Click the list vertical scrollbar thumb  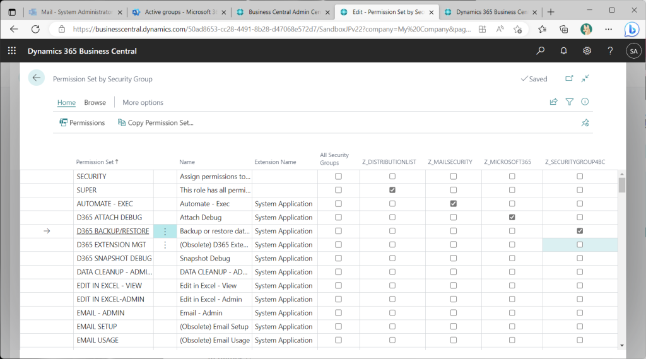coord(621,185)
